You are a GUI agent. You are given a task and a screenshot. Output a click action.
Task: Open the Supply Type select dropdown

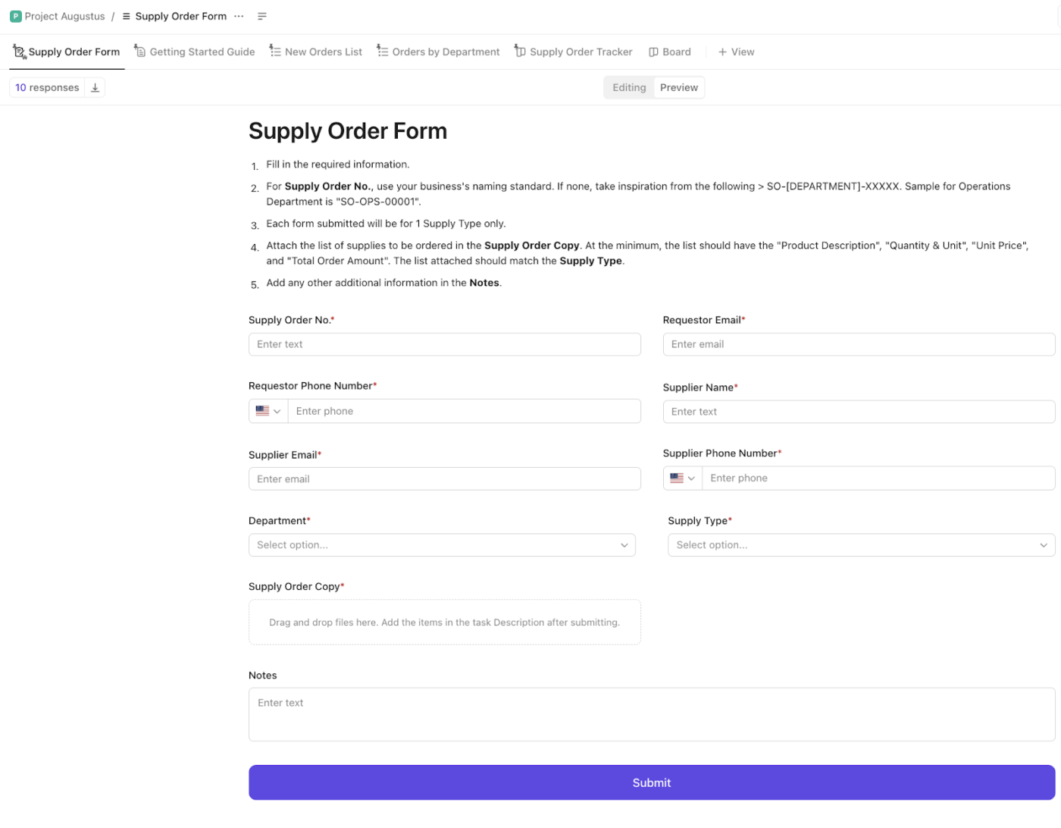pos(861,544)
